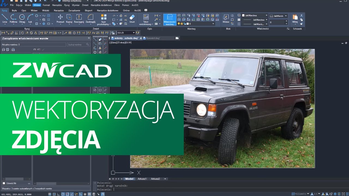Select the Rozciągnij stretch tool
The width and height of the screenshot is (349, 196).
tap(79, 19)
